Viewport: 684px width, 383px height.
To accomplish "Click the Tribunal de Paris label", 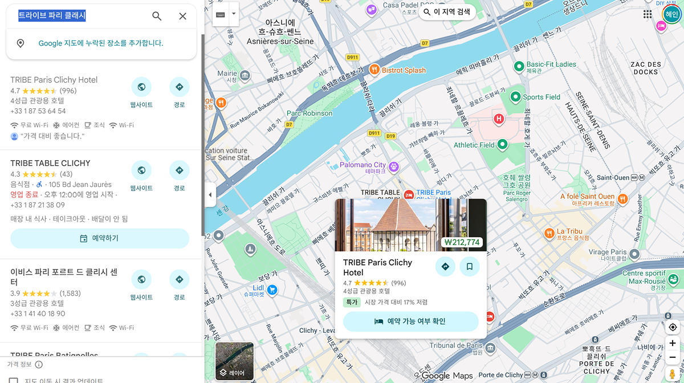I will click(x=456, y=345).
